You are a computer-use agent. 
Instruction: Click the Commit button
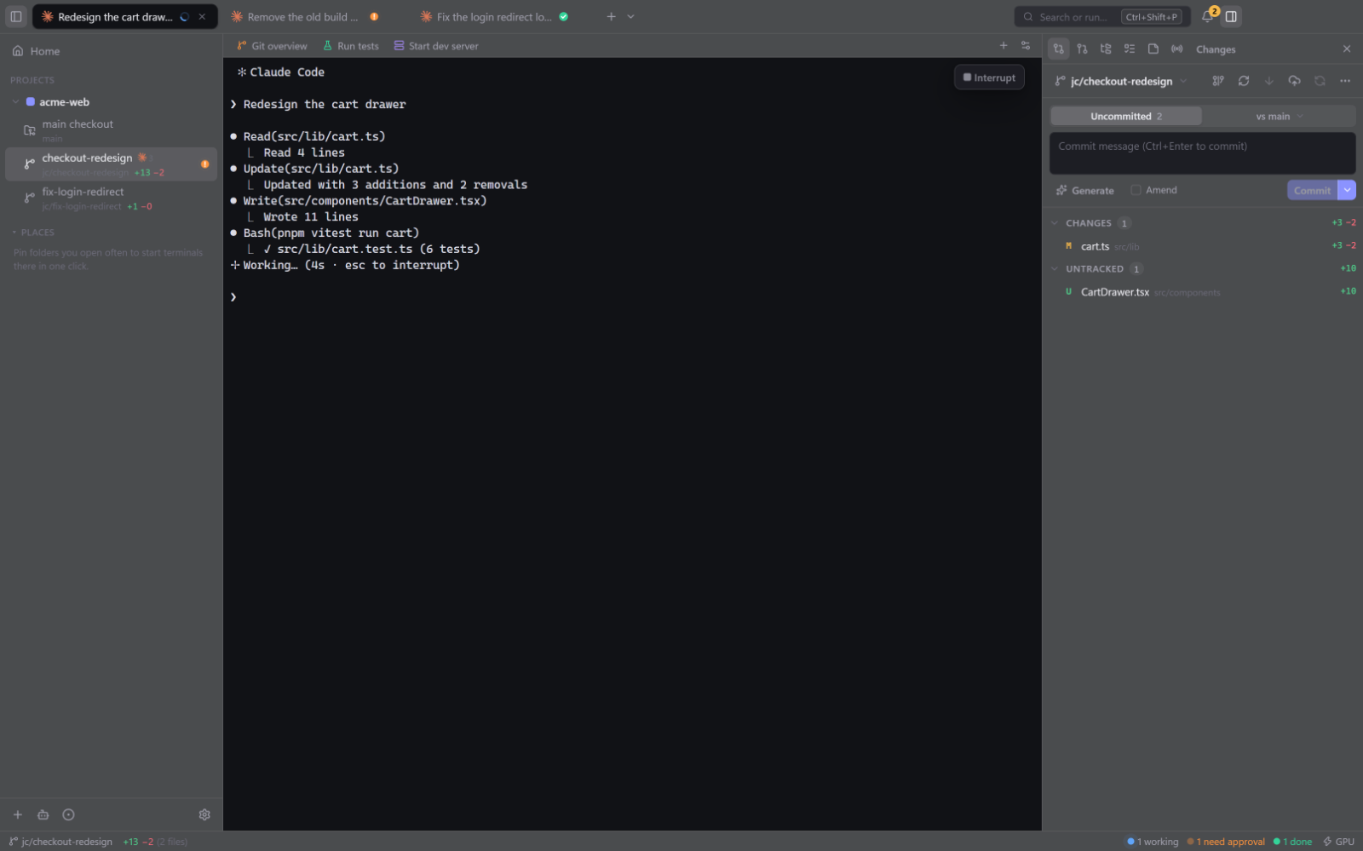[x=1312, y=190]
